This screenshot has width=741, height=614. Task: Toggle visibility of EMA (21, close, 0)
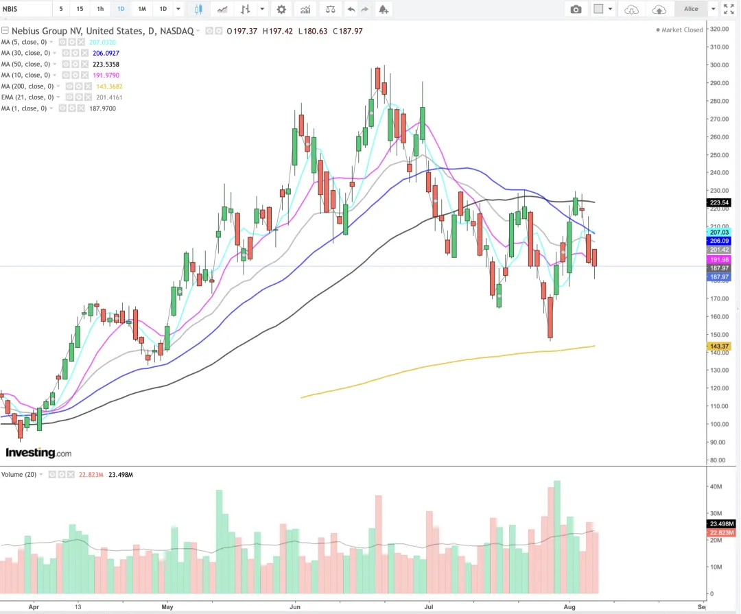(69, 97)
